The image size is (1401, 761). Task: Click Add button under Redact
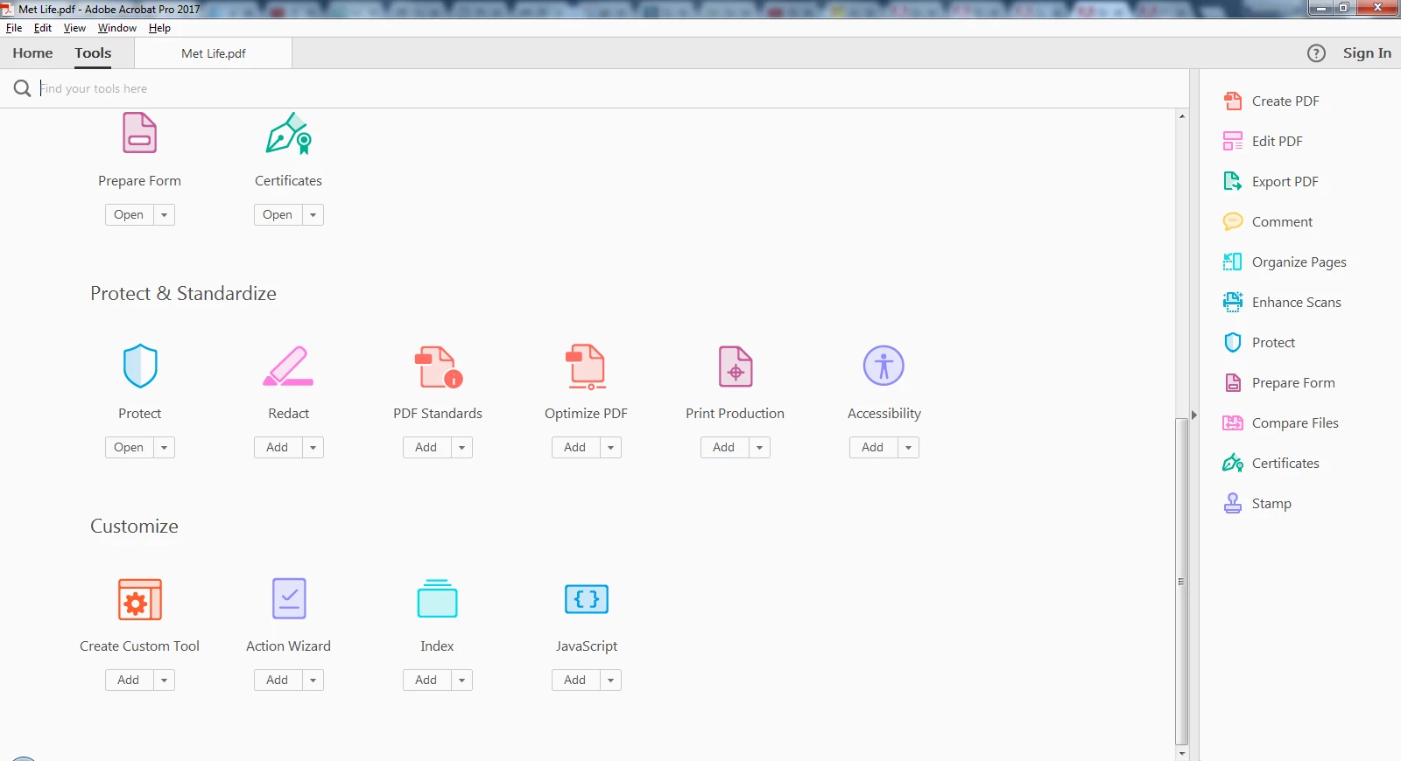(x=278, y=447)
